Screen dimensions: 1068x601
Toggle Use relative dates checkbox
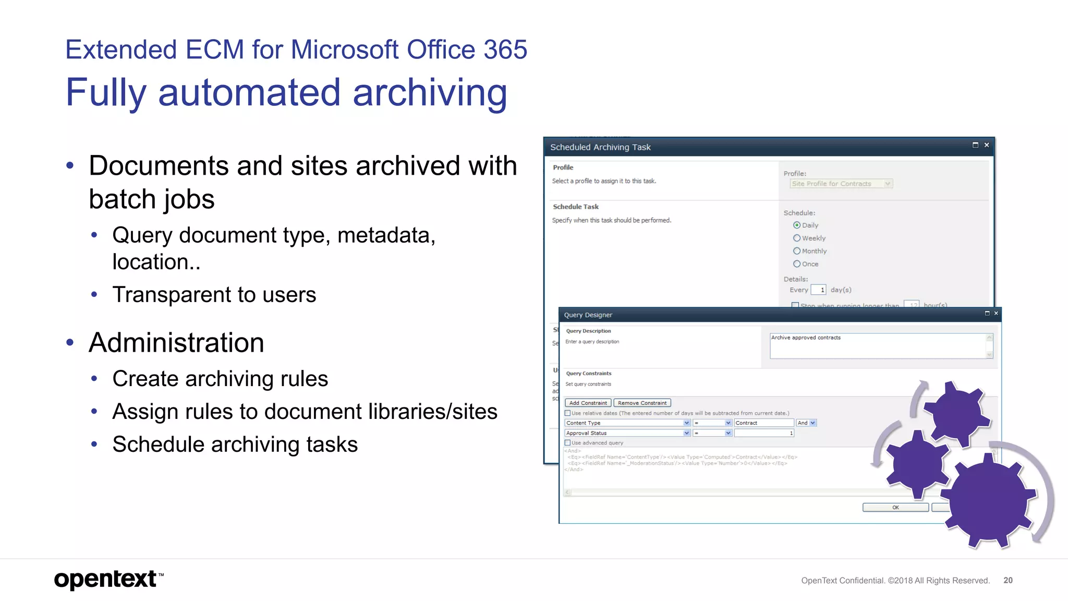pyautogui.click(x=568, y=413)
